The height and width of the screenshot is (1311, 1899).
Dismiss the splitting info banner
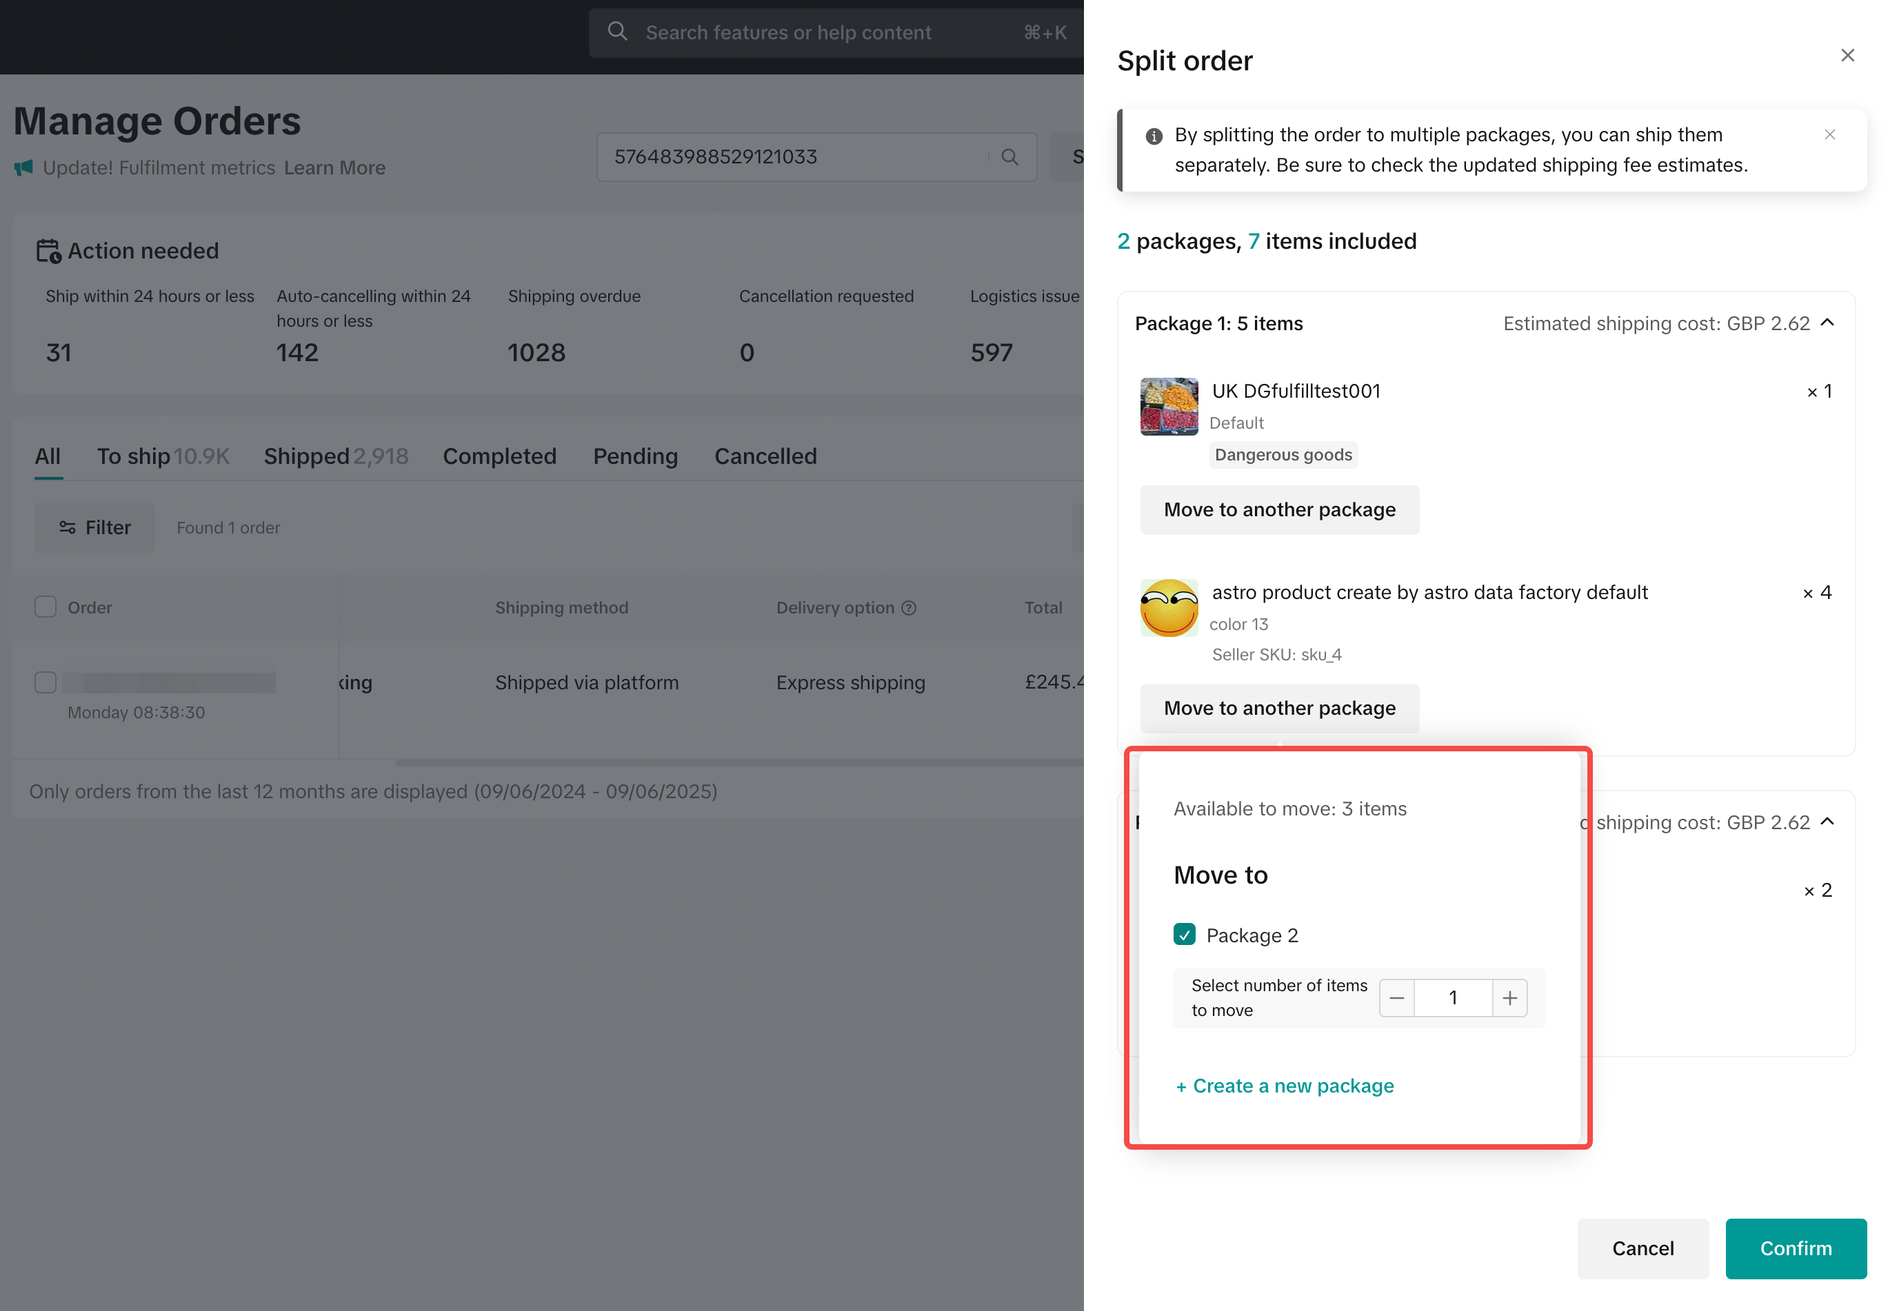[1829, 134]
